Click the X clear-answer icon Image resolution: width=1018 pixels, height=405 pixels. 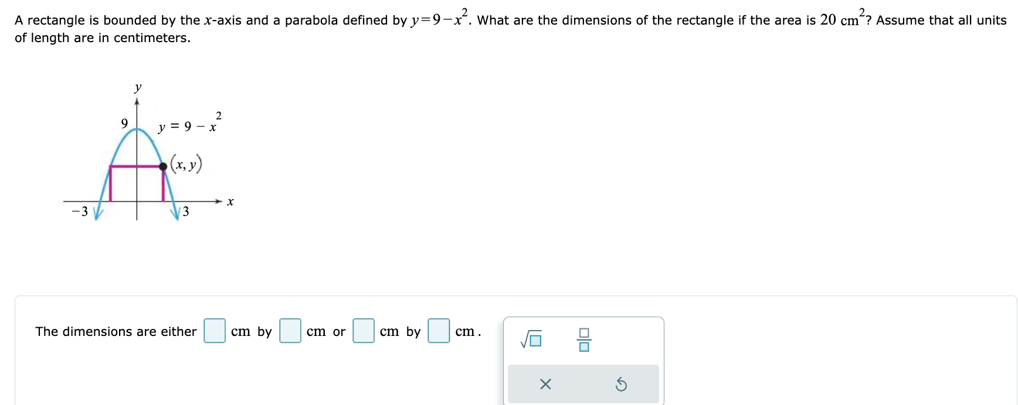pyautogui.click(x=545, y=384)
